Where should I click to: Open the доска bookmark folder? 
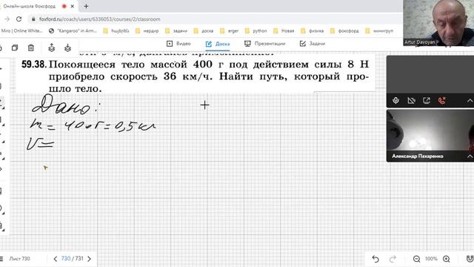tap(204, 31)
